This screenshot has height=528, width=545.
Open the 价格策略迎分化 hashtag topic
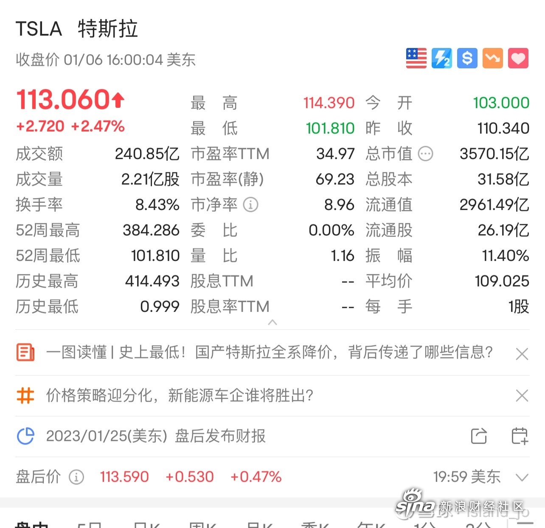pyautogui.click(x=180, y=395)
